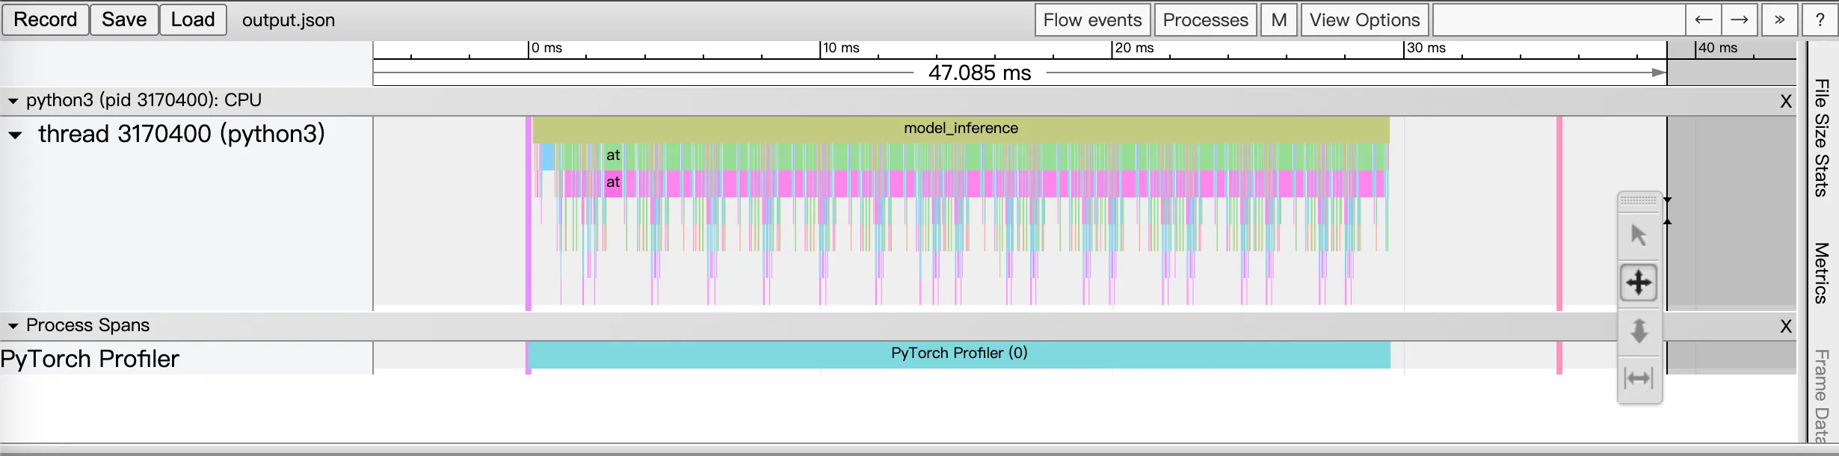
Task: Select the light blue slice under model_inference
Action: pyautogui.click(x=546, y=156)
